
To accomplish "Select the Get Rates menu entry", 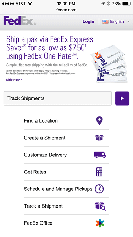I will [66, 172].
